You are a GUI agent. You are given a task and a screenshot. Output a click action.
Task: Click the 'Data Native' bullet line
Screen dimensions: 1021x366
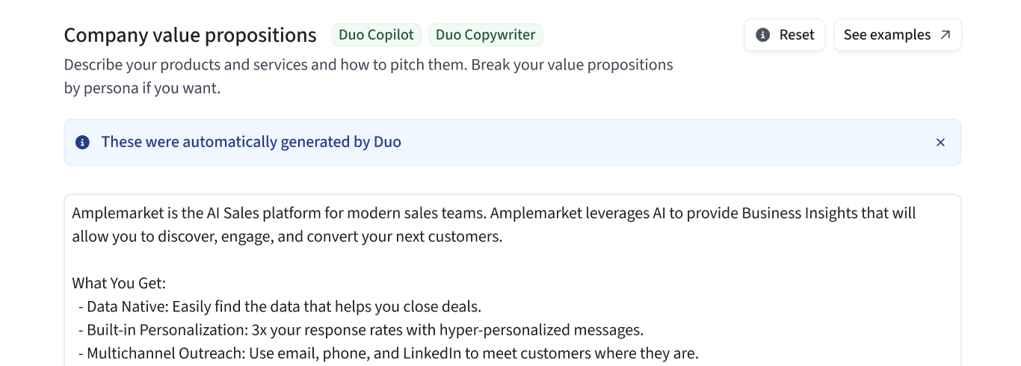pyautogui.click(x=284, y=307)
